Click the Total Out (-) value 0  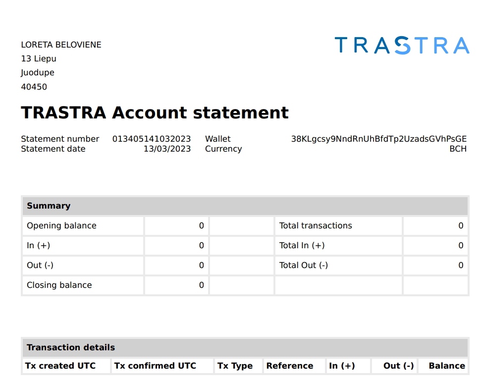pyautogui.click(x=461, y=266)
